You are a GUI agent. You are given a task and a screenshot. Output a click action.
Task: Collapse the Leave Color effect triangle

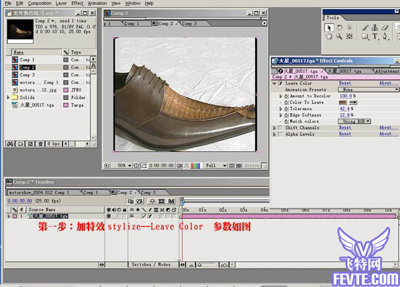[x=274, y=83]
